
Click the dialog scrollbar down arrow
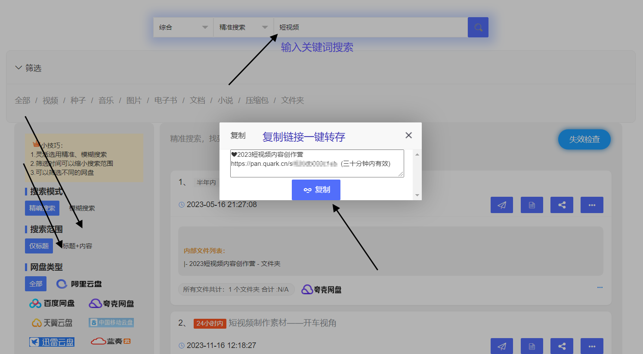click(x=417, y=195)
